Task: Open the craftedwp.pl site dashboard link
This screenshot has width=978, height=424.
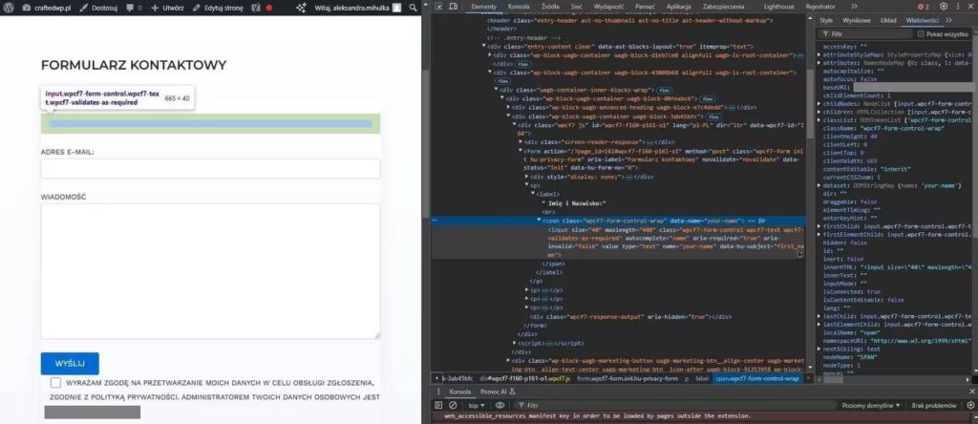Action: [48, 8]
